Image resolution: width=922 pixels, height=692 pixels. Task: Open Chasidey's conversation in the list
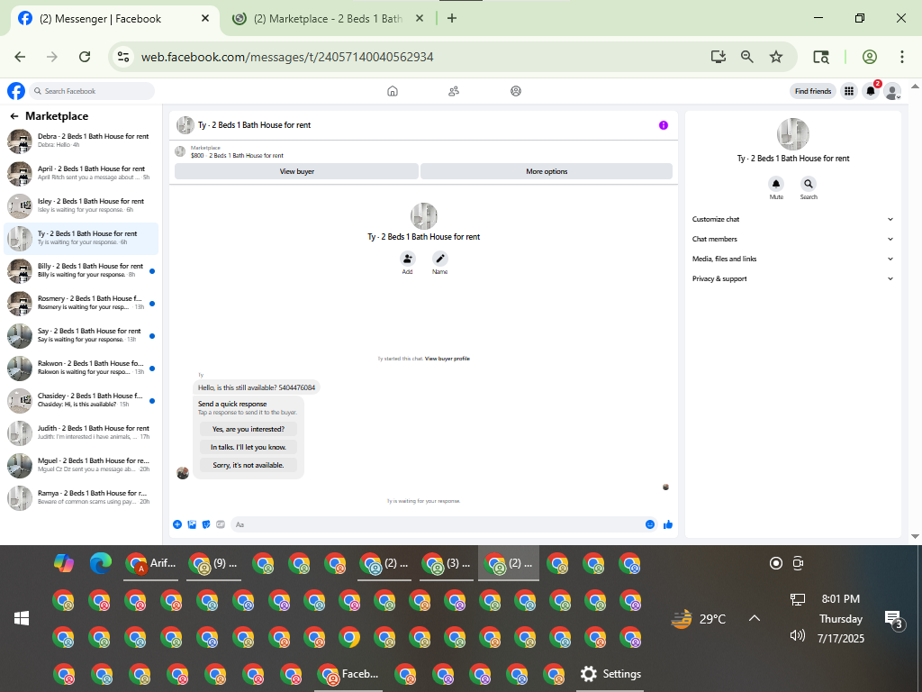[x=81, y=400]
